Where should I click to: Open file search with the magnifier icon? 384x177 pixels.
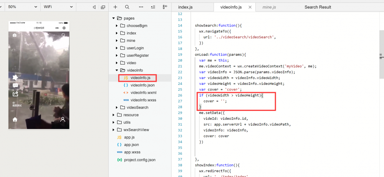[127, 7]
